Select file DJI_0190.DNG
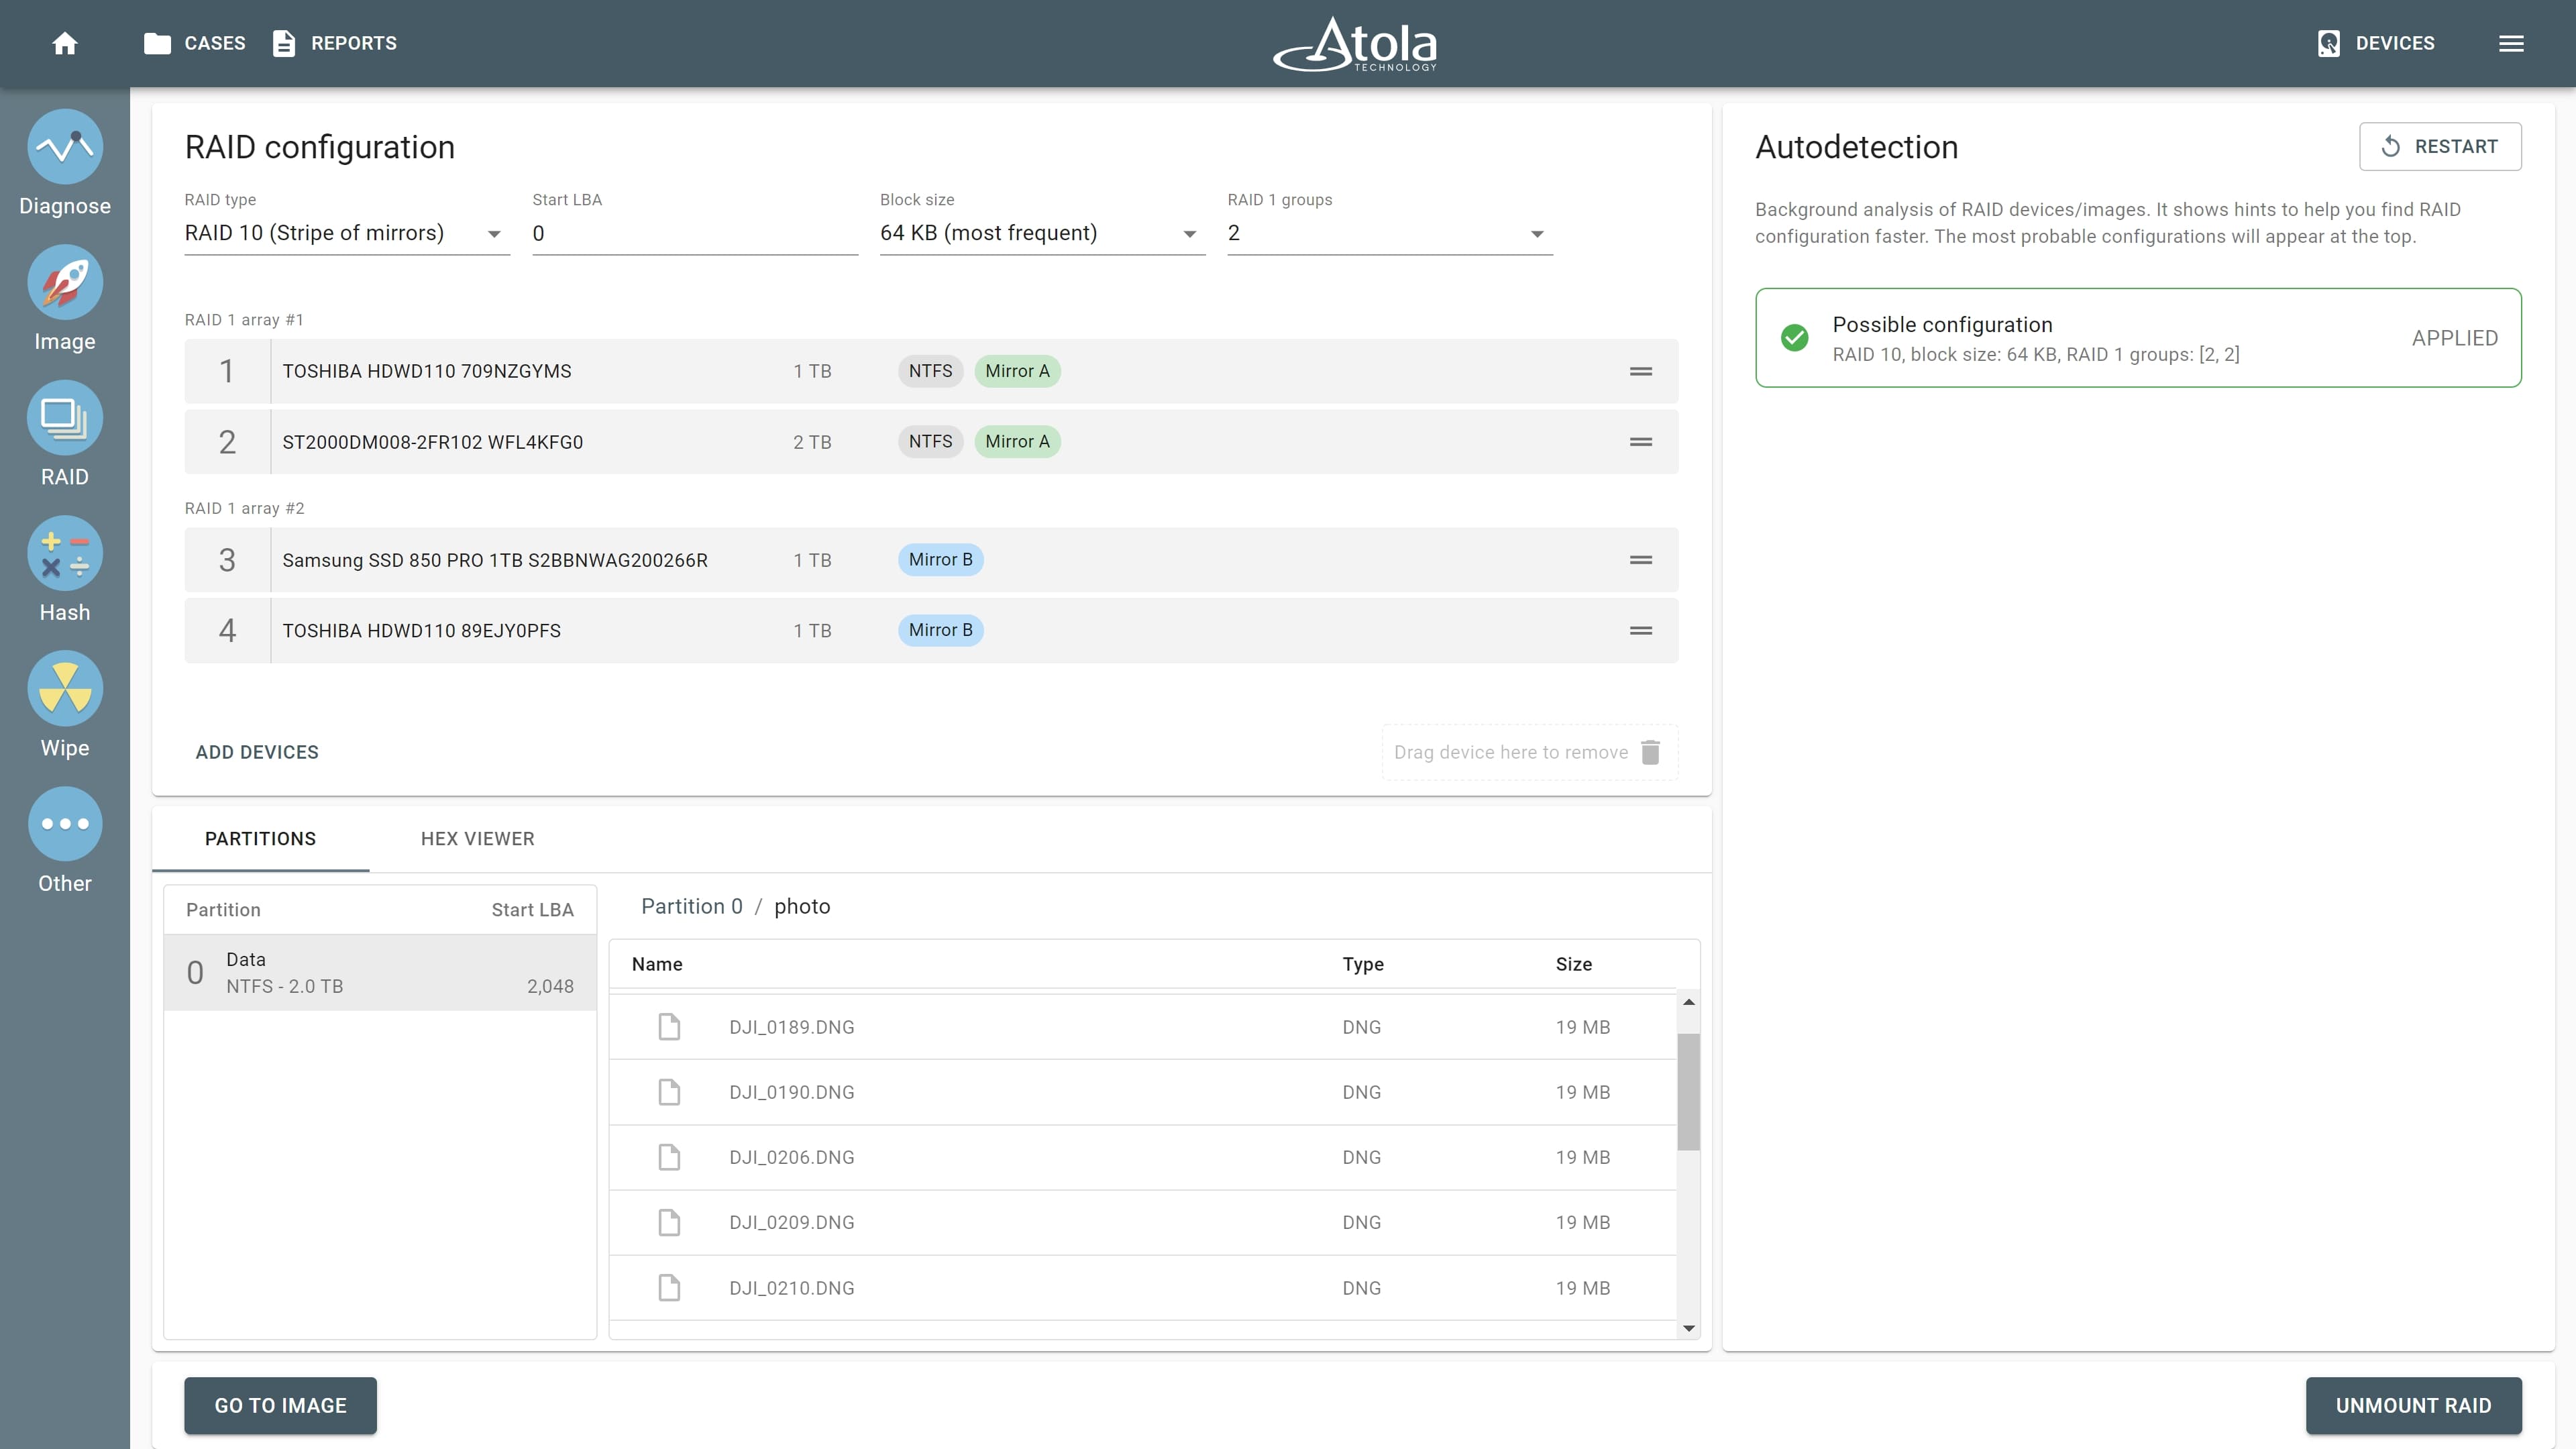The height and width of the screenshot is (1449, 2576). [x=1143, y=1092]
